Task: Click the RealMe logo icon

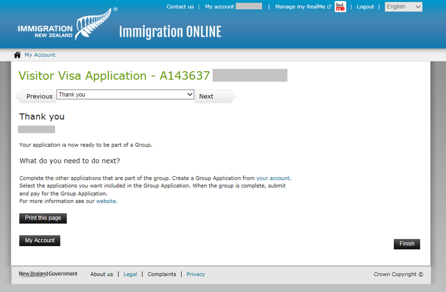Action: coord(340,7)
